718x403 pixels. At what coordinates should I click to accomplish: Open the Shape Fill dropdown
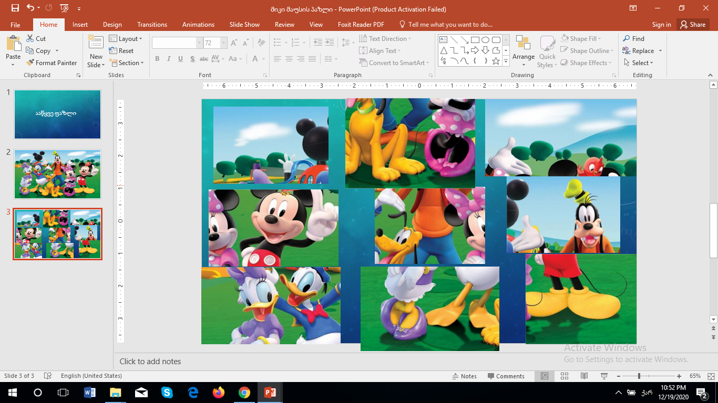point(581,39)
